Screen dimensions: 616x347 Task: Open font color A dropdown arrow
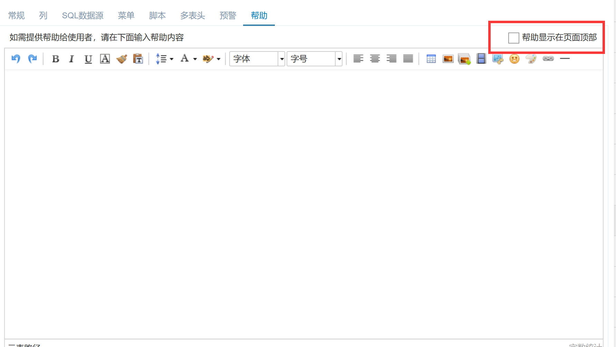195,59
